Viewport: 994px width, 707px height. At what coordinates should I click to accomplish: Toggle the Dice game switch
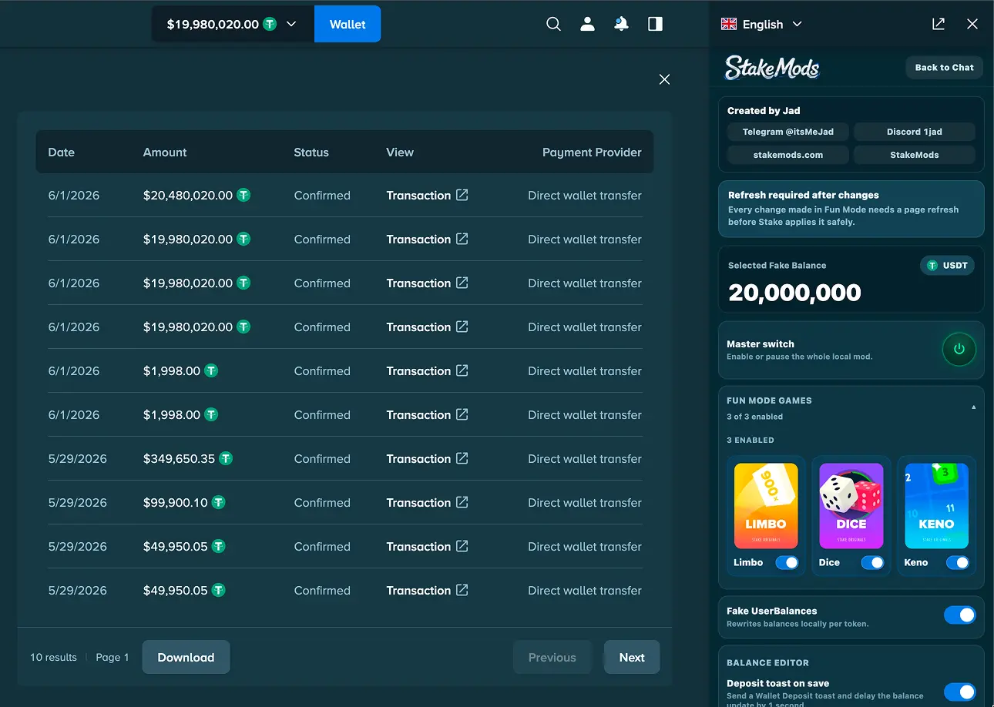click(872, 562)
